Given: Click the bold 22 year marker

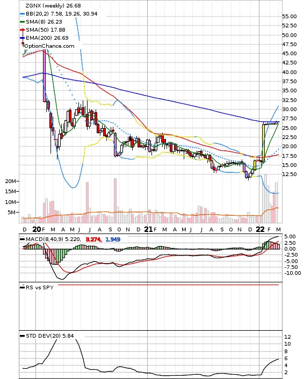Looking at the screenshot, I should 260,229.
